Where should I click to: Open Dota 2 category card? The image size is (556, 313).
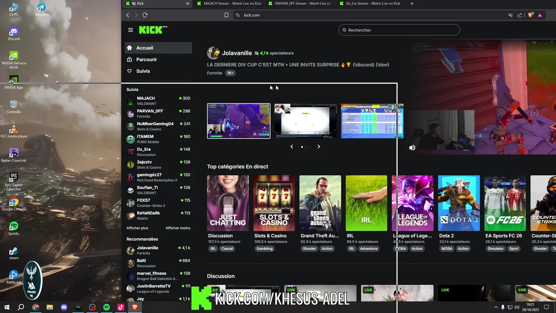pyautogui.click(x=459, y=203)
